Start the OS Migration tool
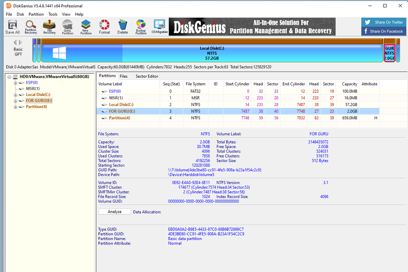Screen dimensions: 408x272 point(160,27)
